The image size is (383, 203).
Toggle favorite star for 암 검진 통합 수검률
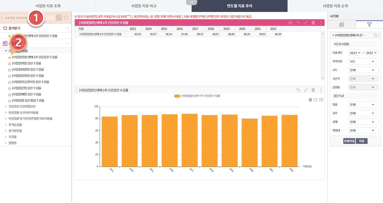click(x=9, y=101)
